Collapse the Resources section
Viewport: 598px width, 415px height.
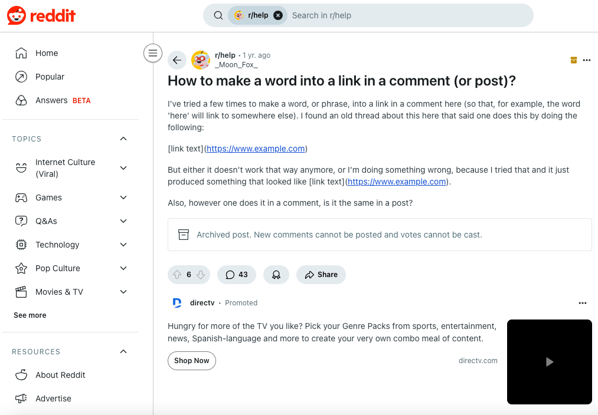(123, 352)
